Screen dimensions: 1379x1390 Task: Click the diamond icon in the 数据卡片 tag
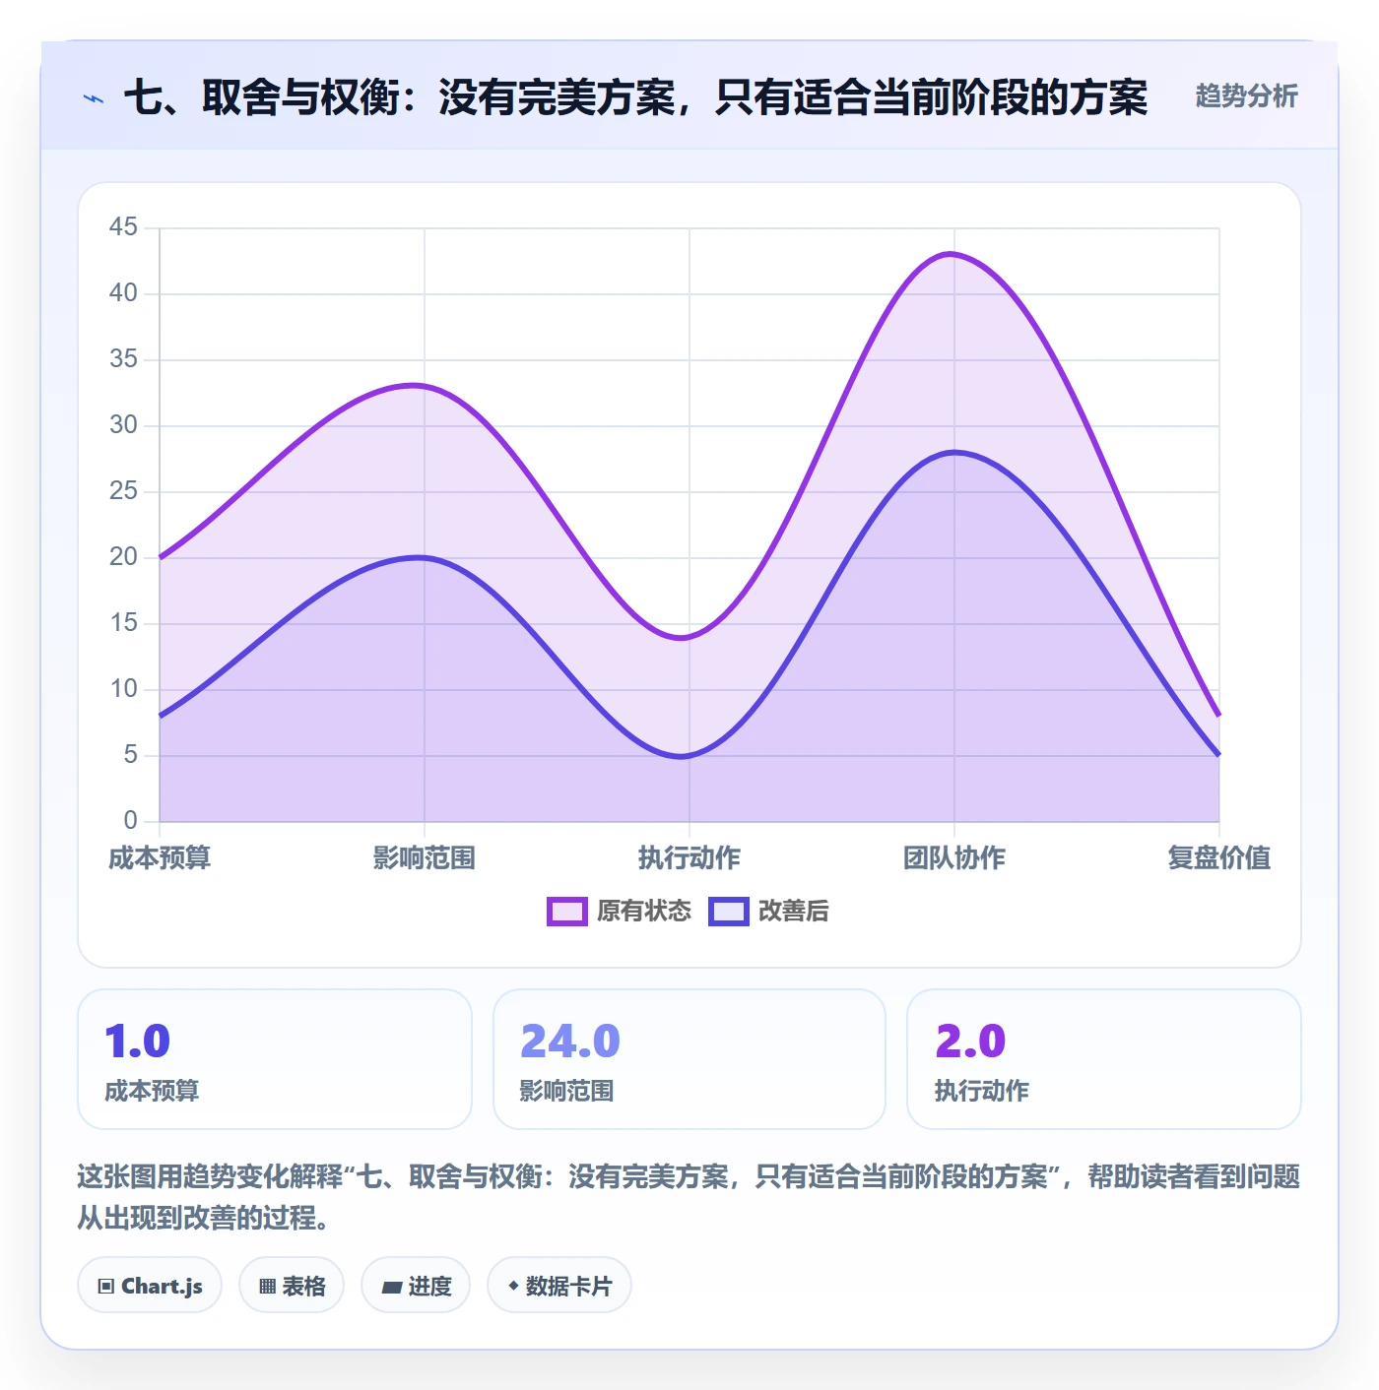pyautogui.click(x=513, y=1286)
